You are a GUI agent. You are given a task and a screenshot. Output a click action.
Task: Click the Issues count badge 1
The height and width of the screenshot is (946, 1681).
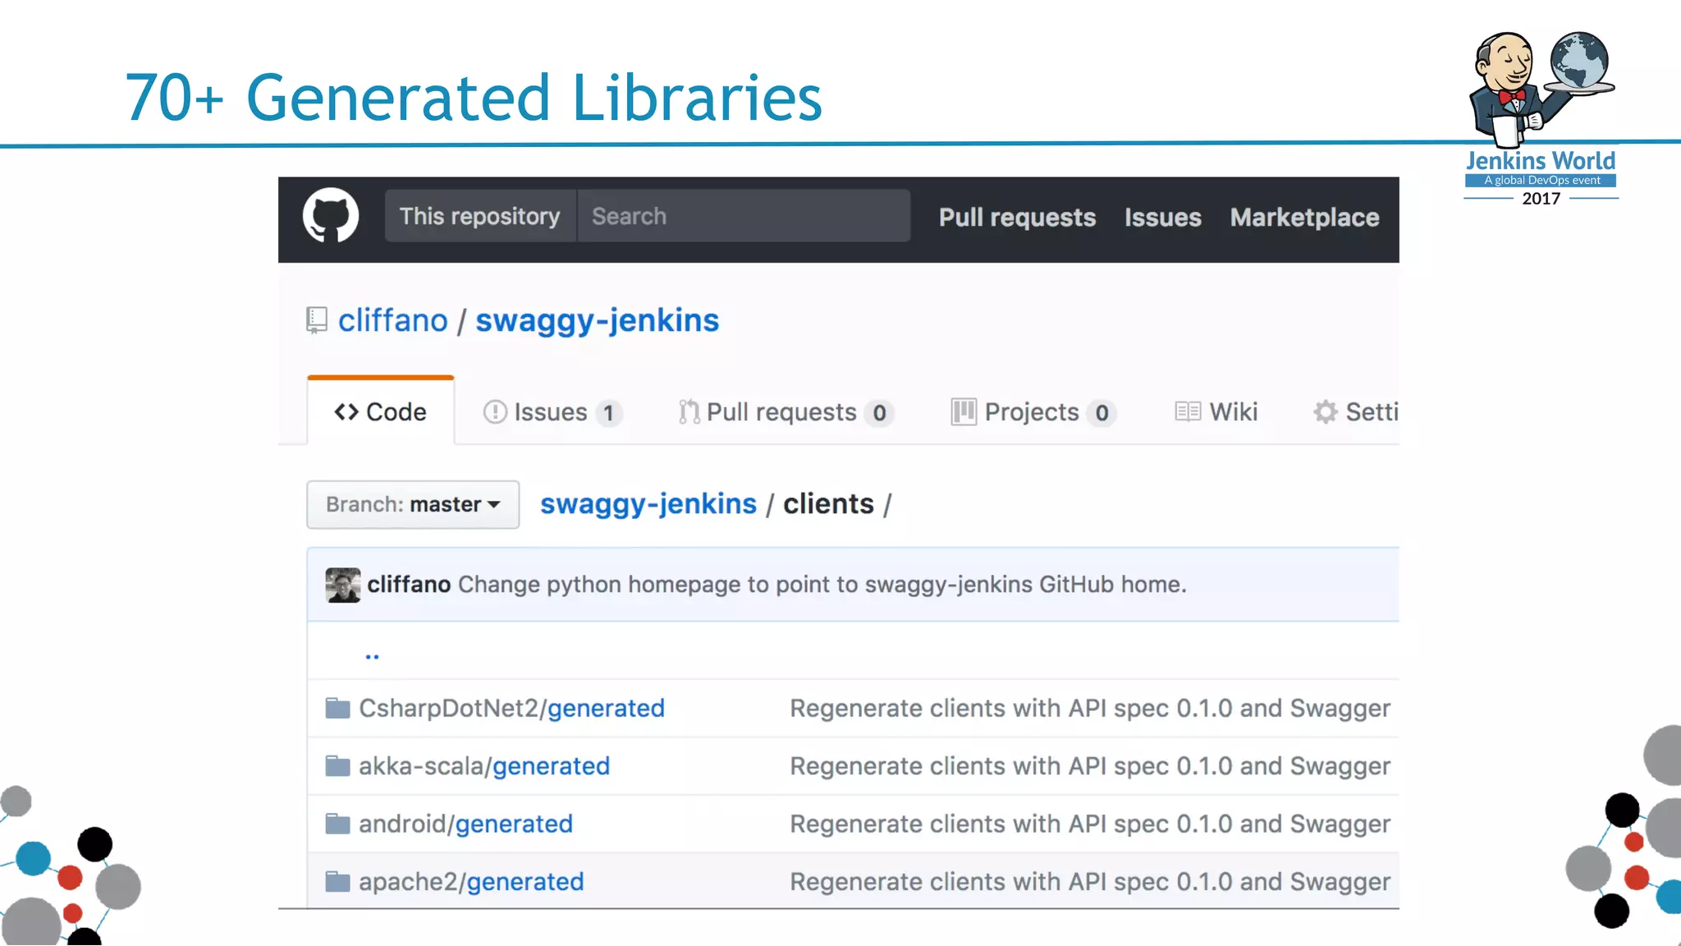tap(608, 412)
